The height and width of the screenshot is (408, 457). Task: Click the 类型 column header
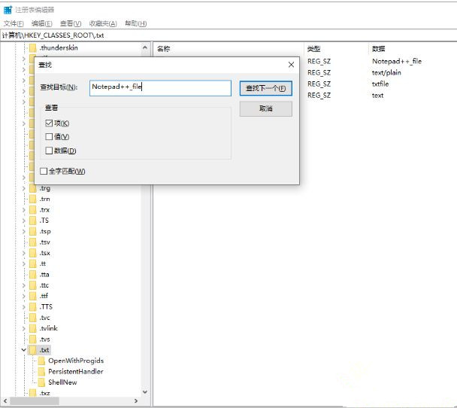click(314, 49)
